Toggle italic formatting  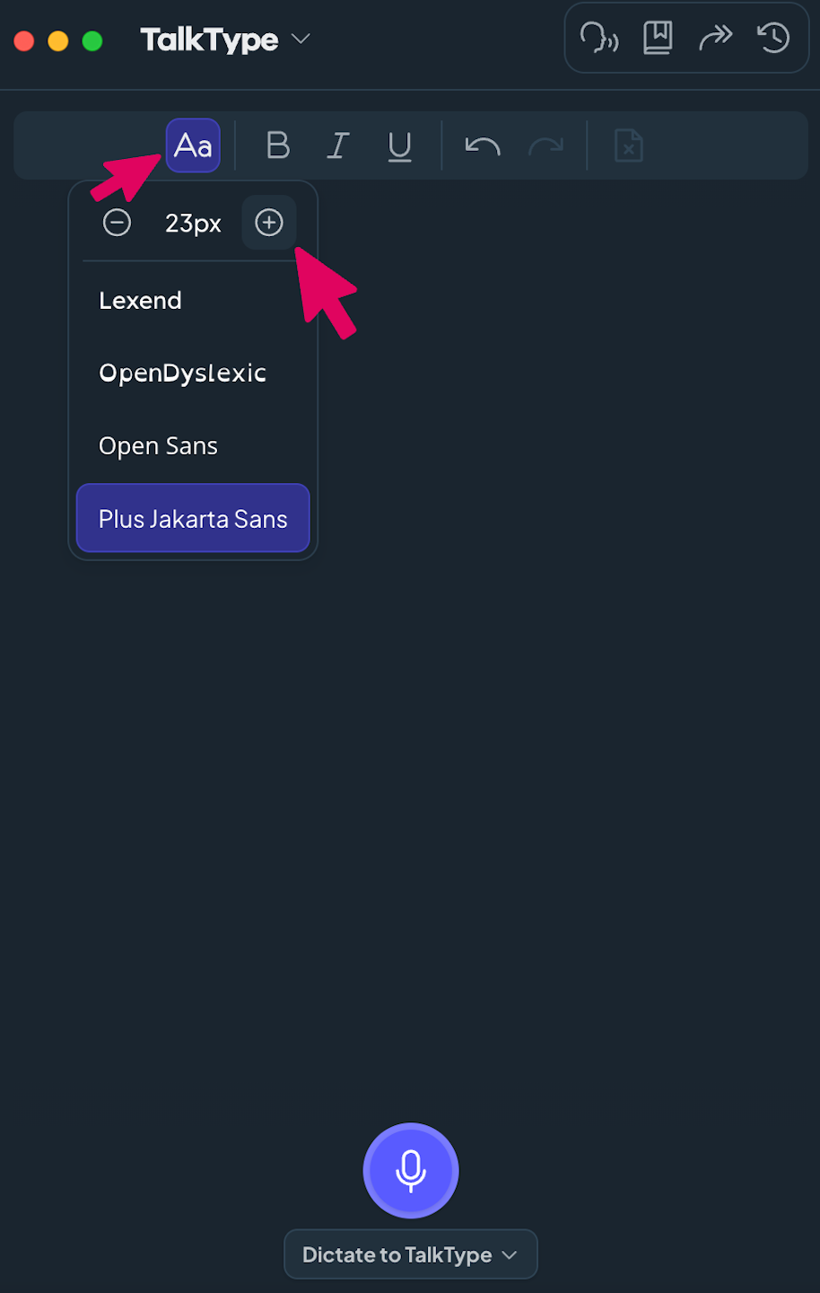338,145
